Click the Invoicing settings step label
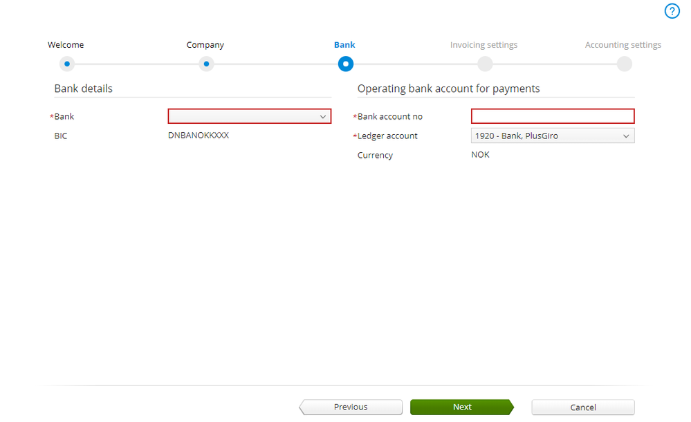 tap(483, 45)
